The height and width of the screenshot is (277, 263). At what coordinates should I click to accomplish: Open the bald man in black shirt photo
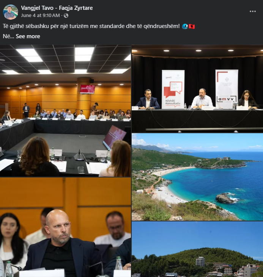[65, 227]
